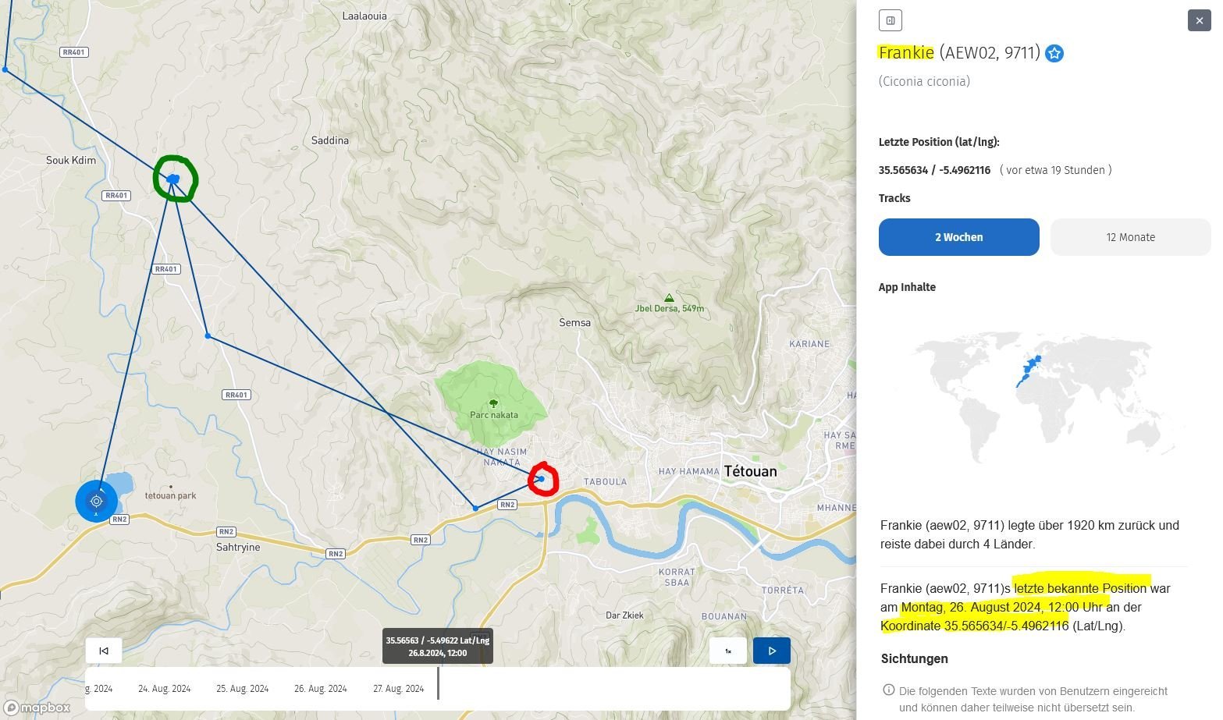Screen dimensions: 1223x720
Task: Click the Tétouan city label
Action: coord(750,471)
